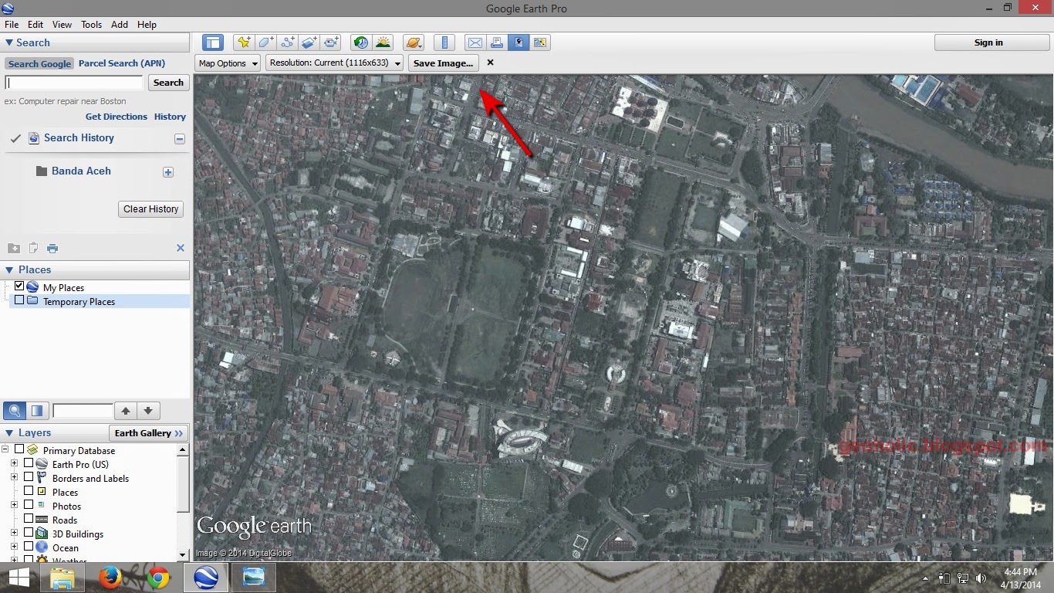The image size is (1054, 593).
Task: Enable the 3D Buildings layer
Action: pos(29,534)
